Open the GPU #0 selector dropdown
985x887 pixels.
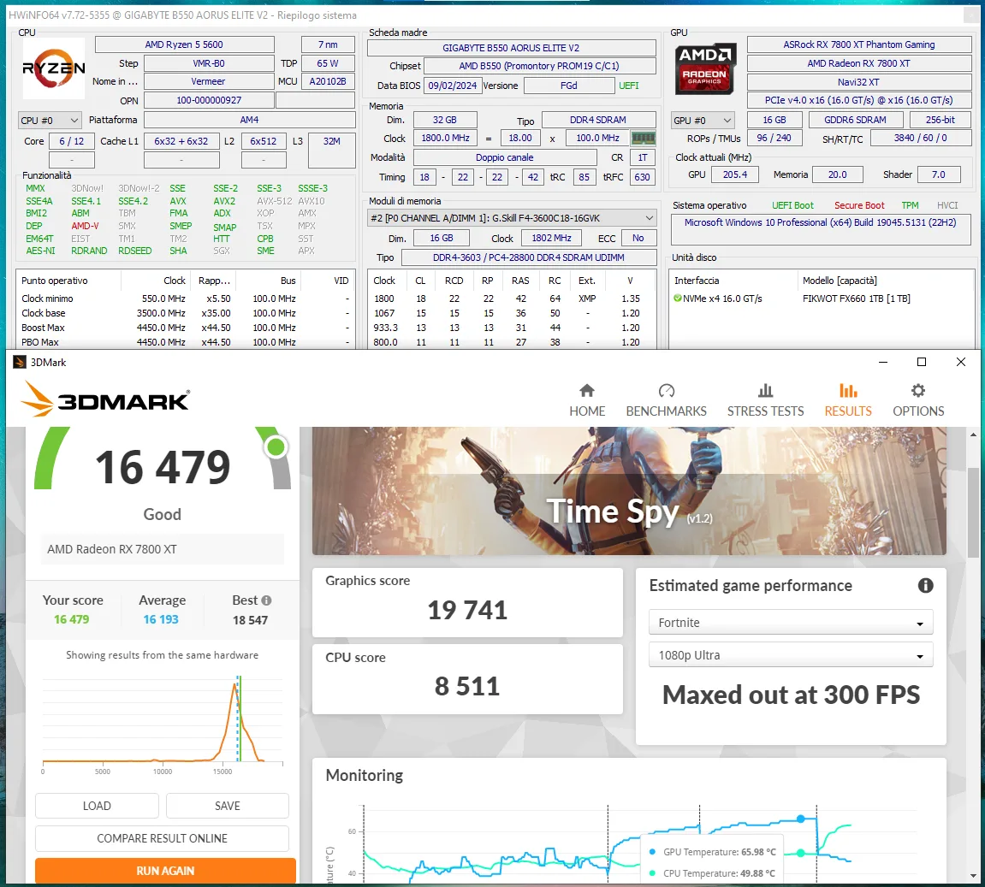point(703,121)
